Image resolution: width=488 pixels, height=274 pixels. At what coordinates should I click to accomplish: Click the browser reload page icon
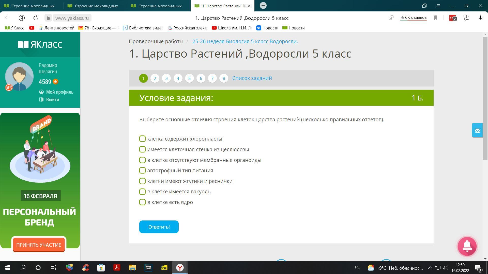36,18
